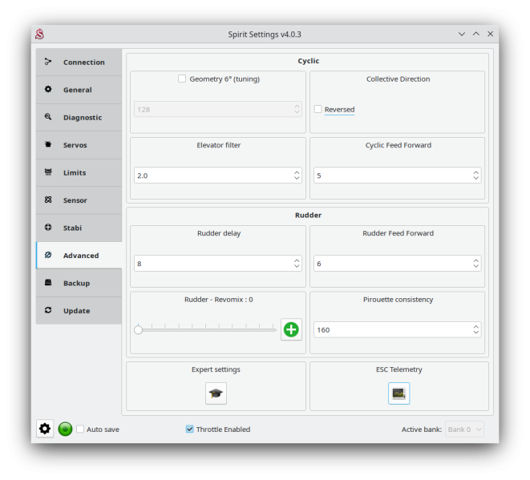
Task: Click the Diagnostic magnifier icon in sidebar
Action: pyautogui.click(x=48, y=117)
